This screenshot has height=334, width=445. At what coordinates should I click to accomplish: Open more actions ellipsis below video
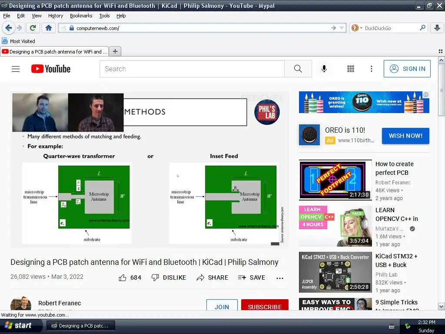click(x=280, y=278)
